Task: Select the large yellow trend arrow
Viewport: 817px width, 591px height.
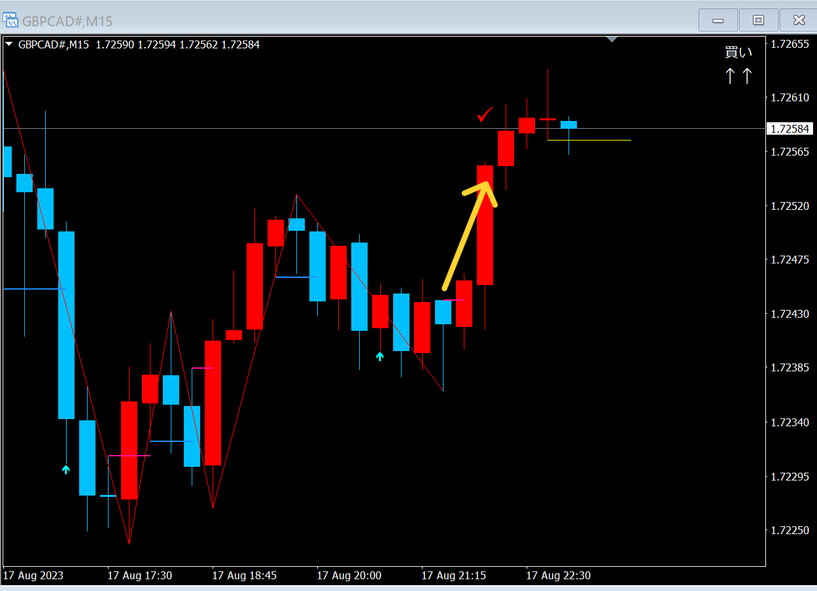Action: point(470,235)
